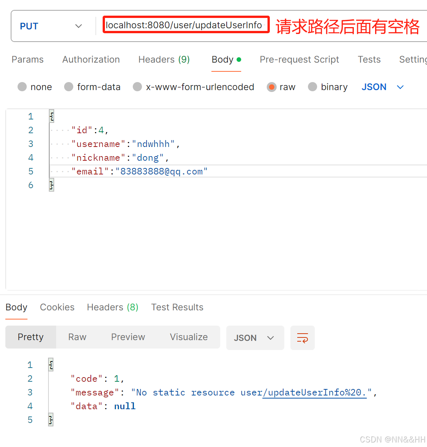427x447 pixels.
Task: Collapse the response JSON opening brace
Action: pyautogui.click(x=51, y=365)
